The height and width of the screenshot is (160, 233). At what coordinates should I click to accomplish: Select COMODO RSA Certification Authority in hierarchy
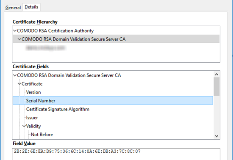(x=55, y=31)
